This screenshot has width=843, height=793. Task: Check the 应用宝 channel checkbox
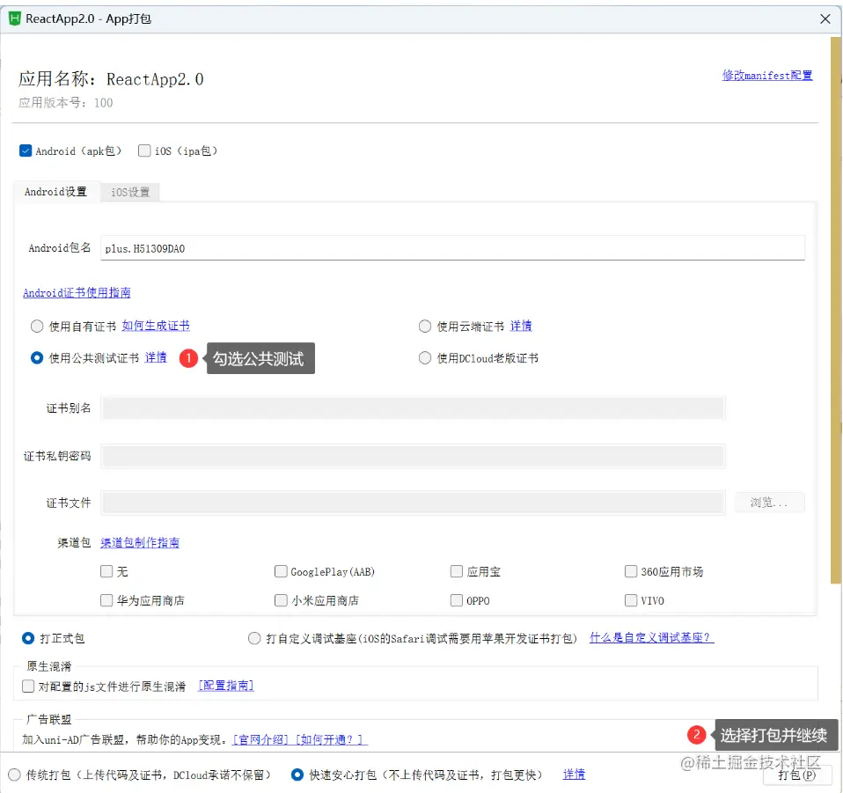pos(457,571)
